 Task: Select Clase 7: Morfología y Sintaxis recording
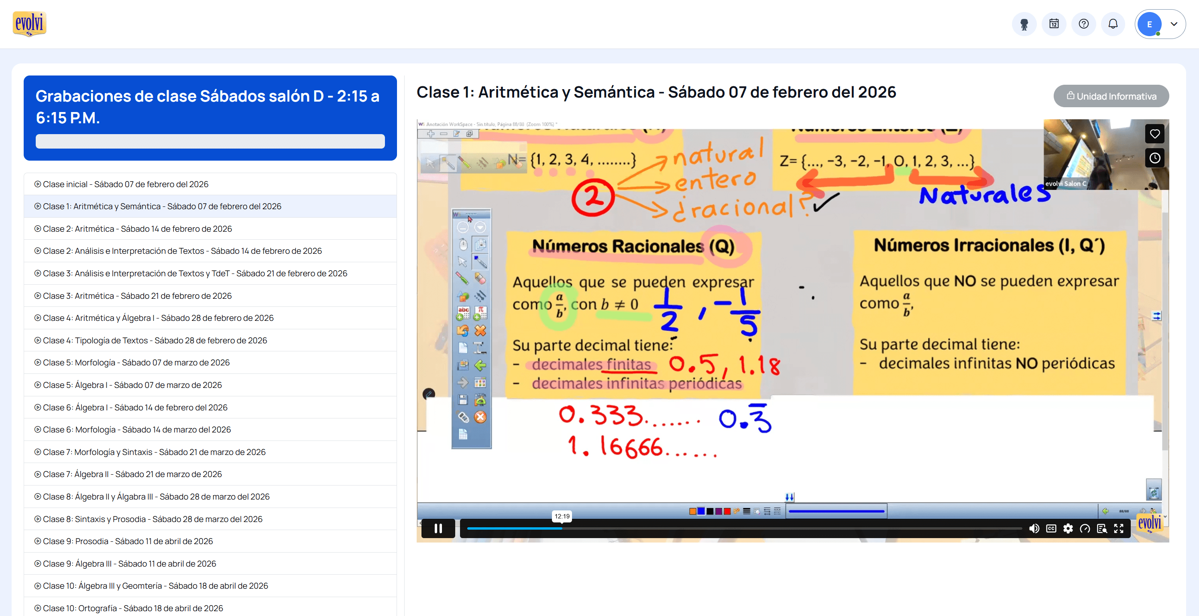210,452
